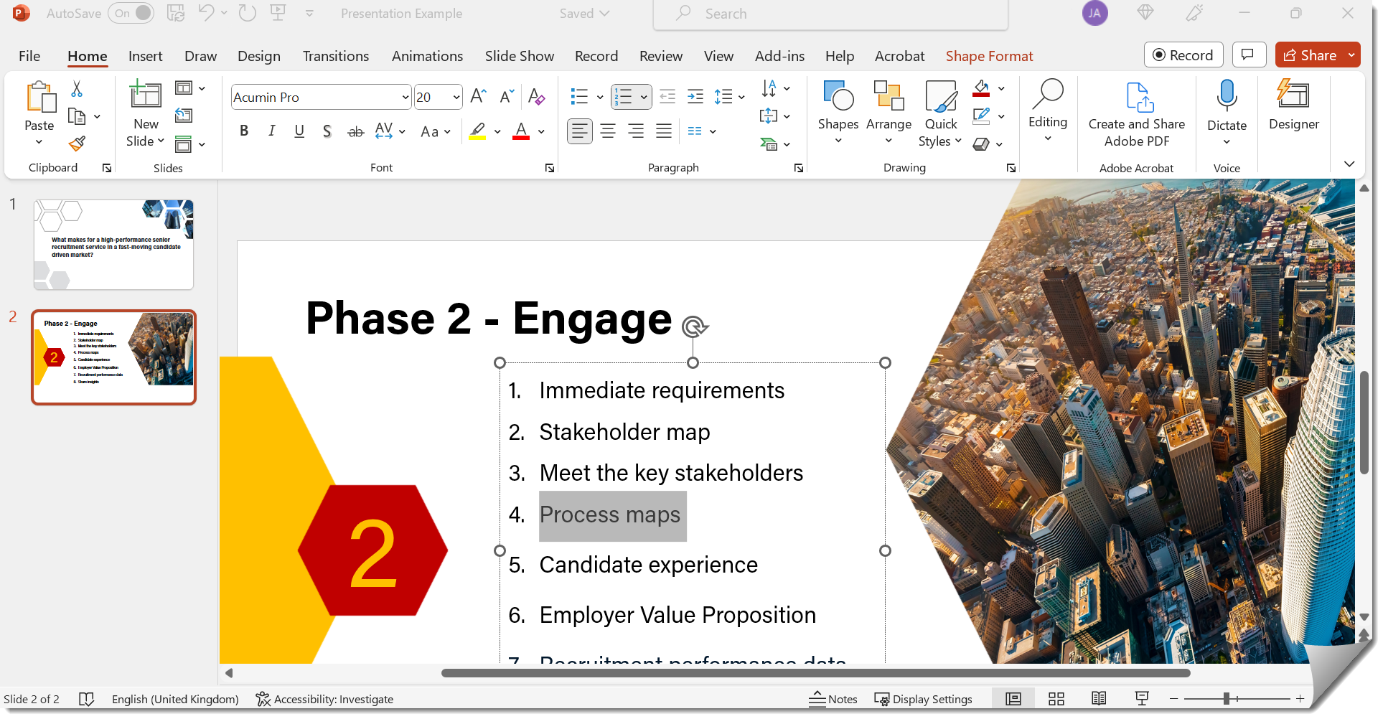Select slide 1 thumbnail
The height and width of the screenshot is (719, 1383).
pyautogui.click(x=113, y=244)
